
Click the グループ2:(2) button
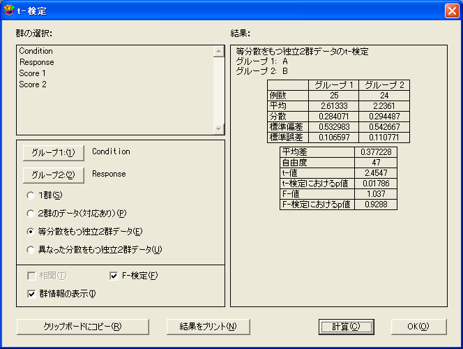pos(54,175)
